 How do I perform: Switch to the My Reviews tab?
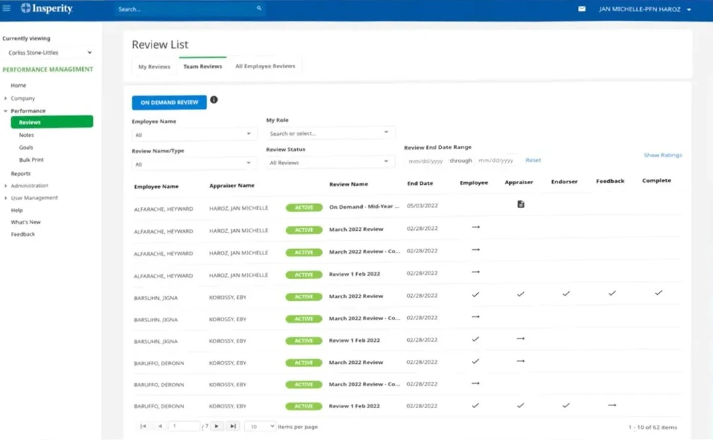tap(154, 66)
